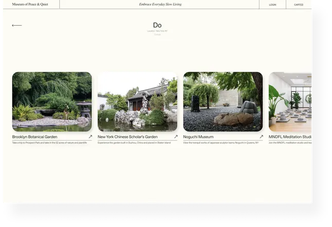Viewport: 332px width, 227px height.
Task: Select the Brooklyn Botanical Garden photo
Action: pyautogui.click(x=52, y=101)
